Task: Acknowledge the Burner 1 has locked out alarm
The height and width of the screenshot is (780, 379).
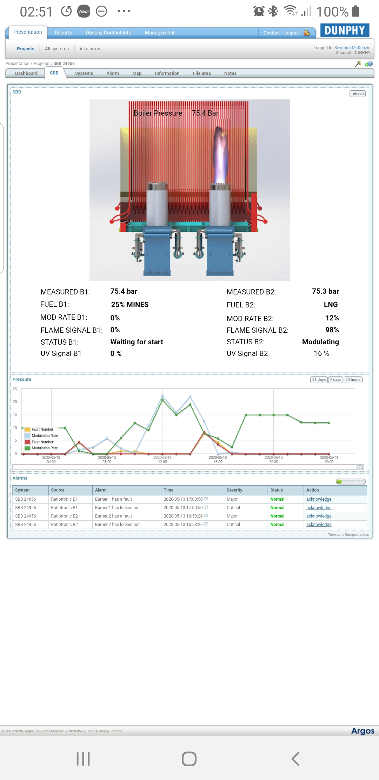Action: click(319, 507)
